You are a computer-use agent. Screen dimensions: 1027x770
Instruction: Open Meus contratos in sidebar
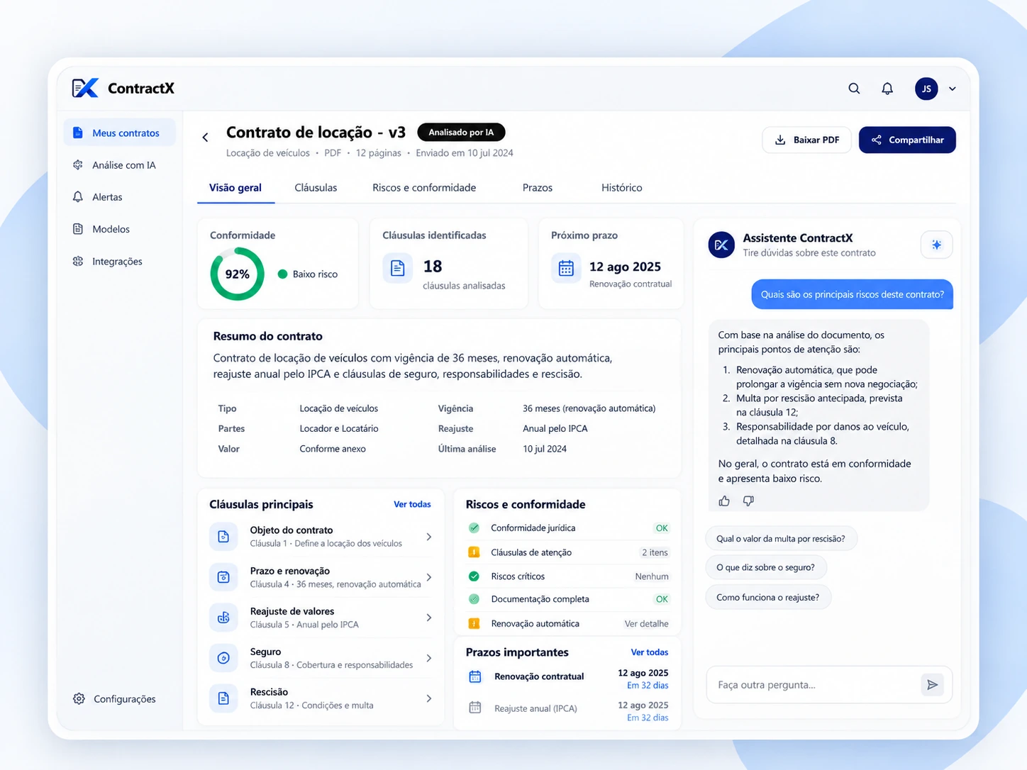(x=119, y=133)
